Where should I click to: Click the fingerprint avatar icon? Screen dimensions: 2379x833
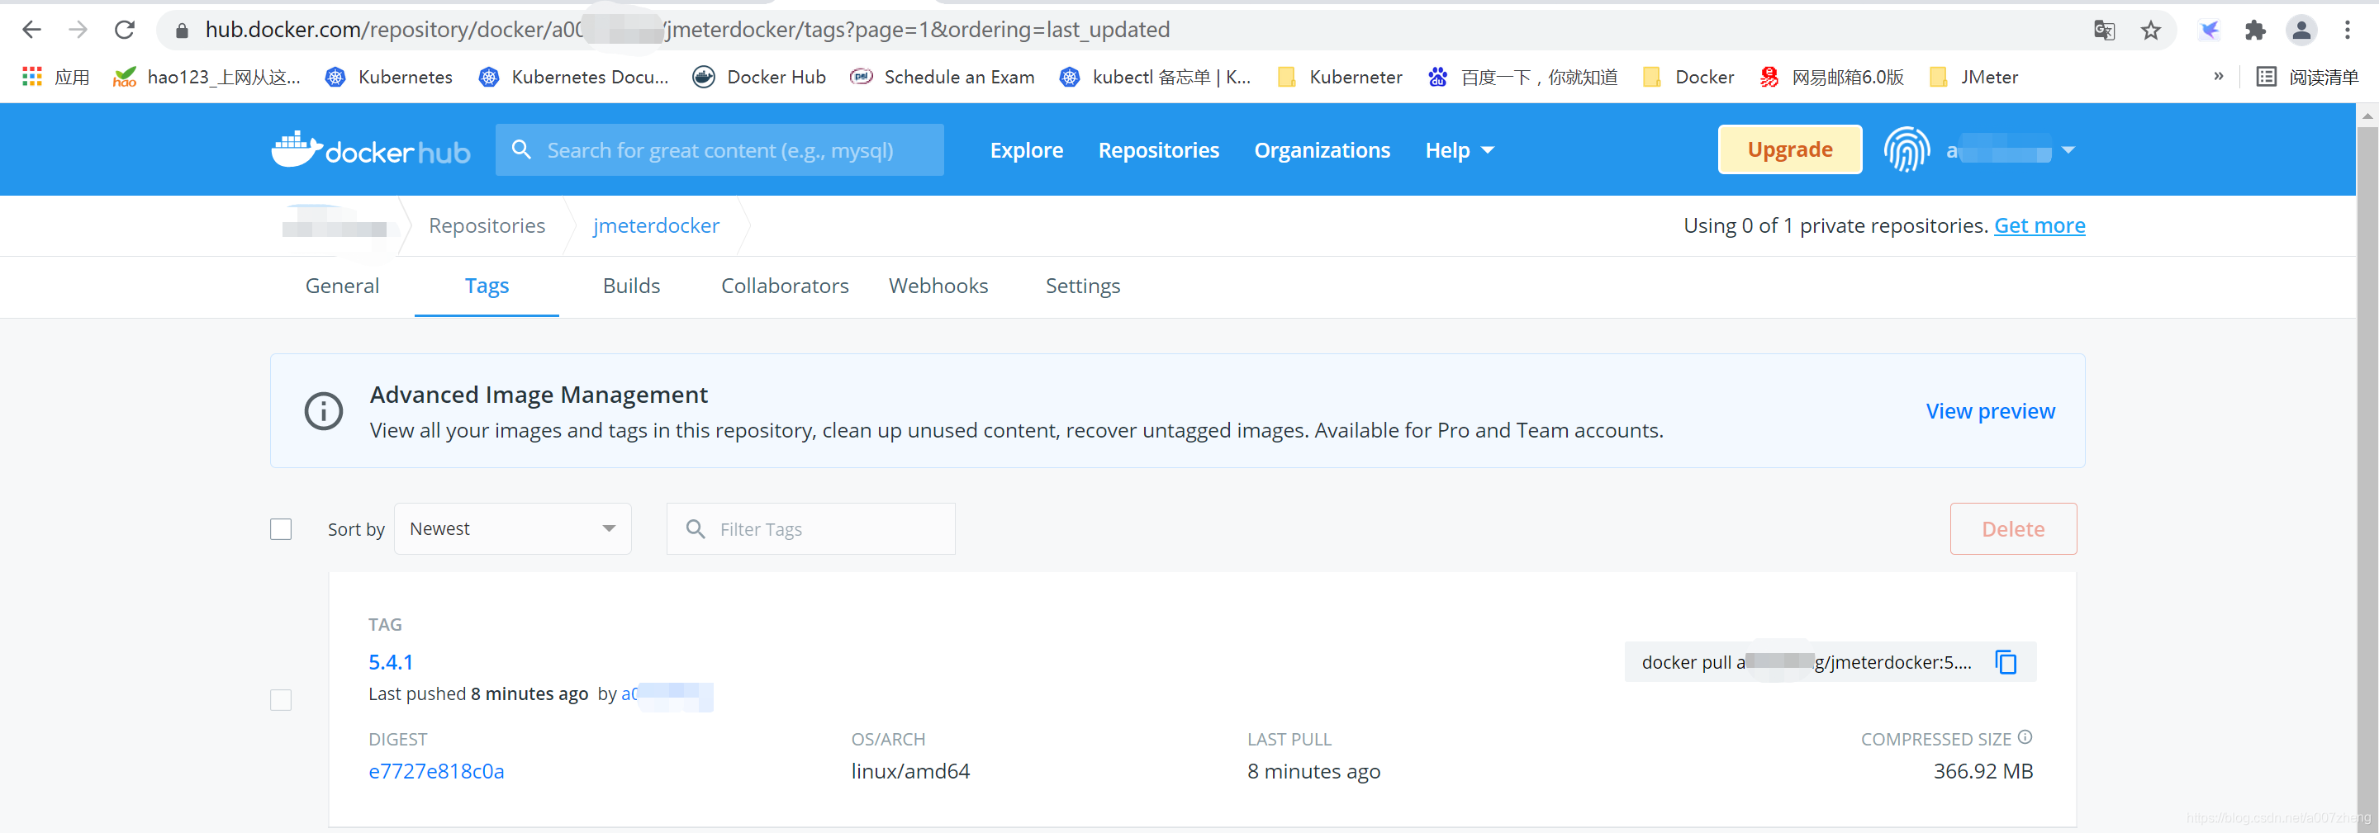1907,149
